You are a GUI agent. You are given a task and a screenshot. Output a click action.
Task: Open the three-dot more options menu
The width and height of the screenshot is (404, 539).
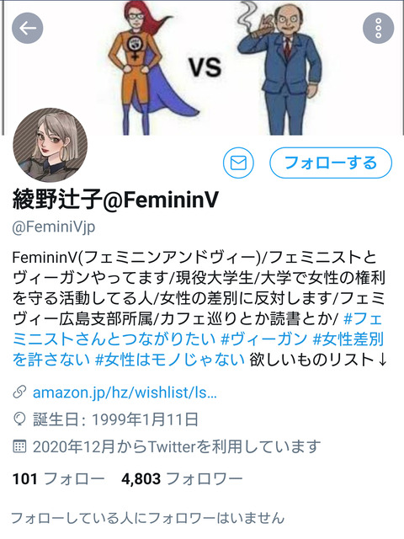click(378, 28)
